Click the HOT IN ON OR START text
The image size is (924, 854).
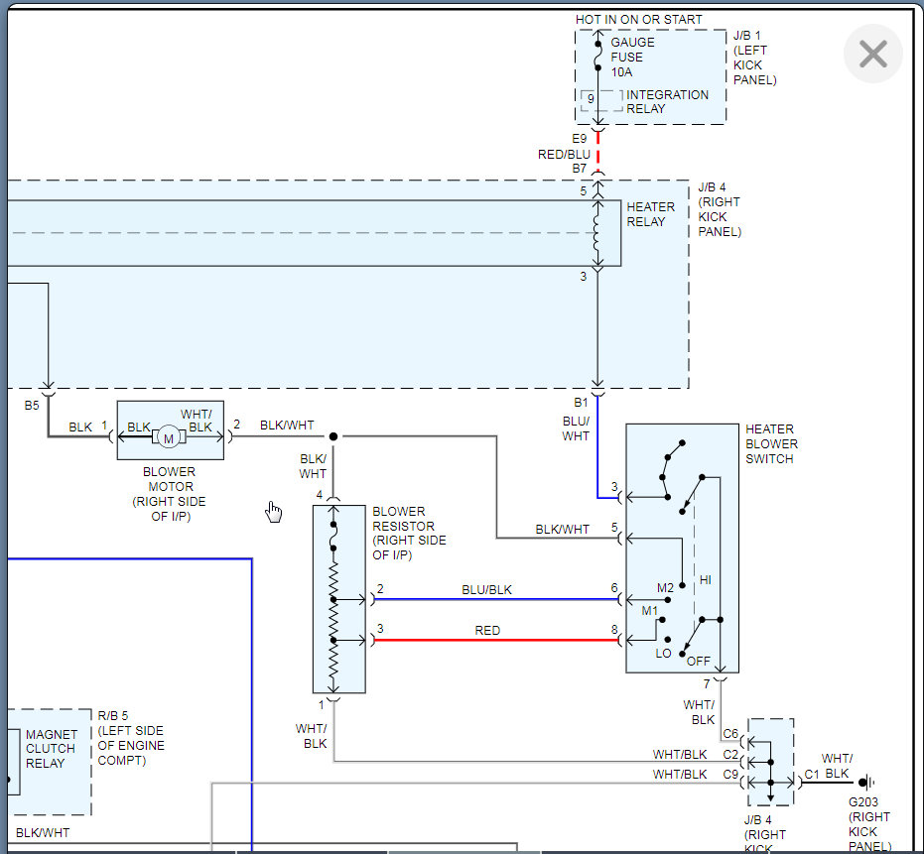(x=638, y=19)
